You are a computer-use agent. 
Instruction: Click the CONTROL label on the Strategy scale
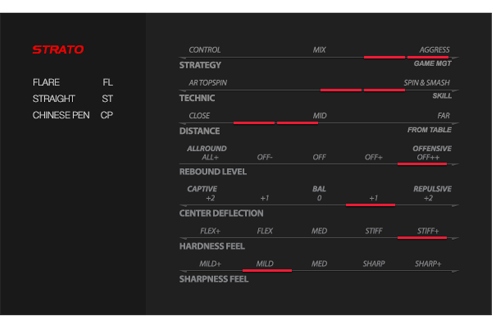point(204,50)
